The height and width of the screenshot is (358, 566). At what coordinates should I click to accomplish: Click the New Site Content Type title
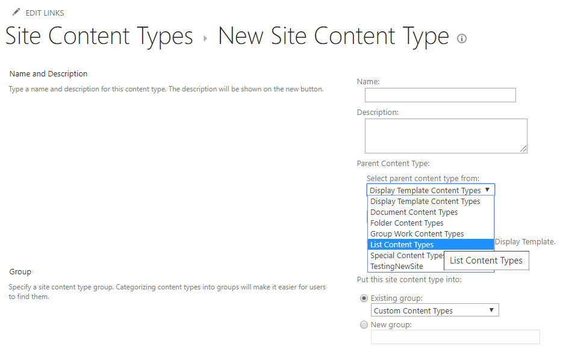click(334, 36)
